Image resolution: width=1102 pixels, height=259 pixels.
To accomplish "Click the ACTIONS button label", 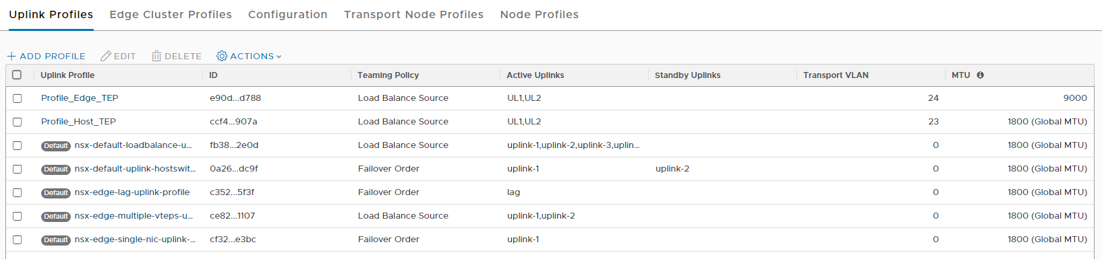I will tap(252, 57).
